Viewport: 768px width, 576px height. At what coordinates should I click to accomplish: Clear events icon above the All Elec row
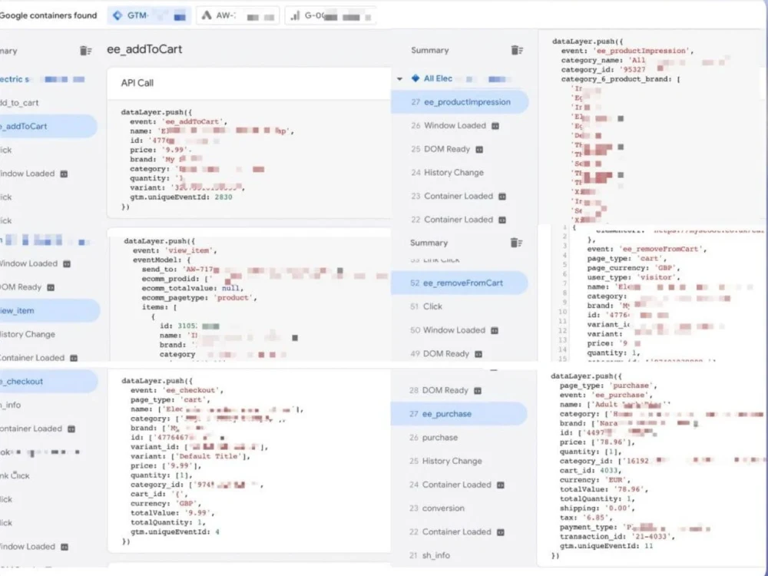[517, 50]
